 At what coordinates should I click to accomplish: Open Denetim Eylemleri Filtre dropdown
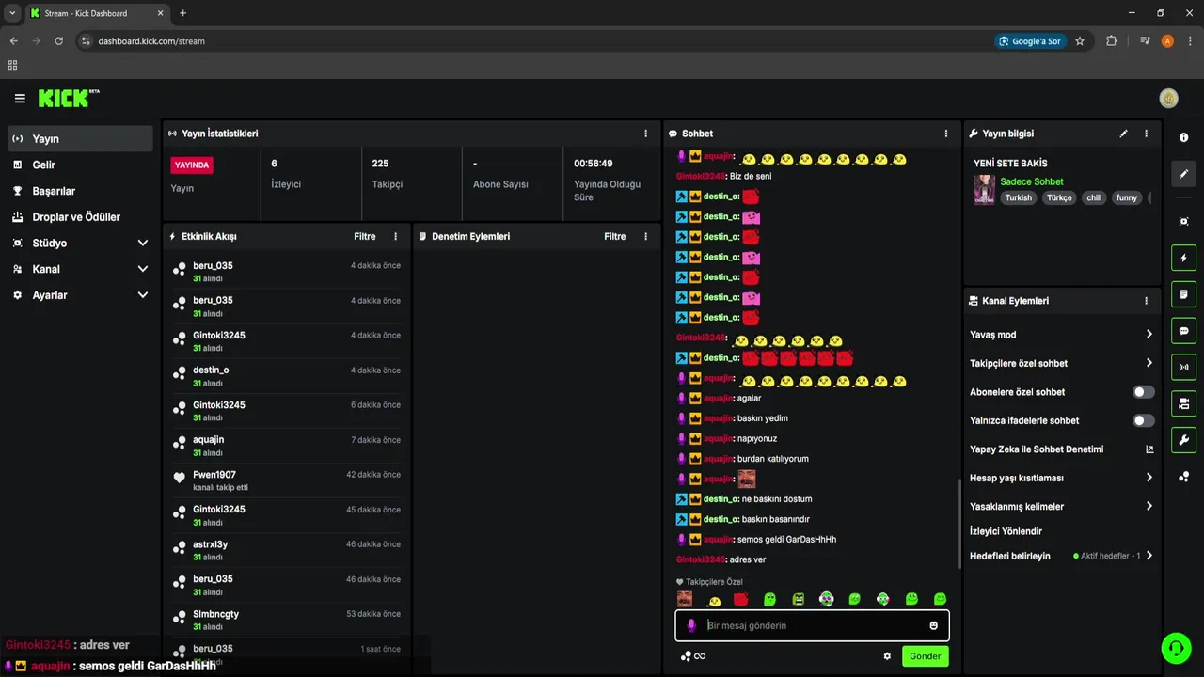tap(615, 237)
